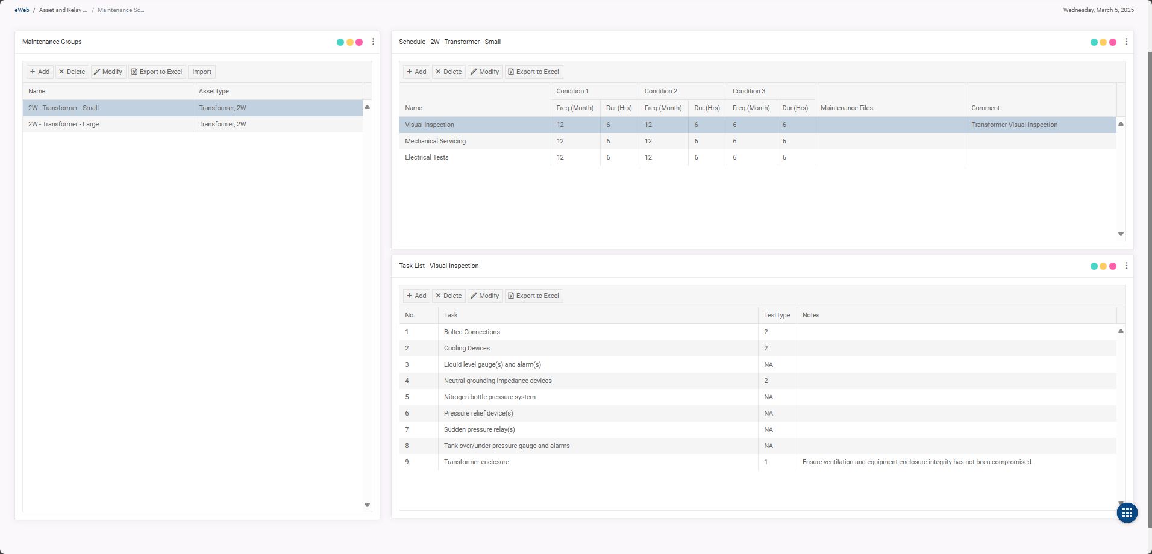Click Export to Excel in Maintenance Groups

coord(157,72)
